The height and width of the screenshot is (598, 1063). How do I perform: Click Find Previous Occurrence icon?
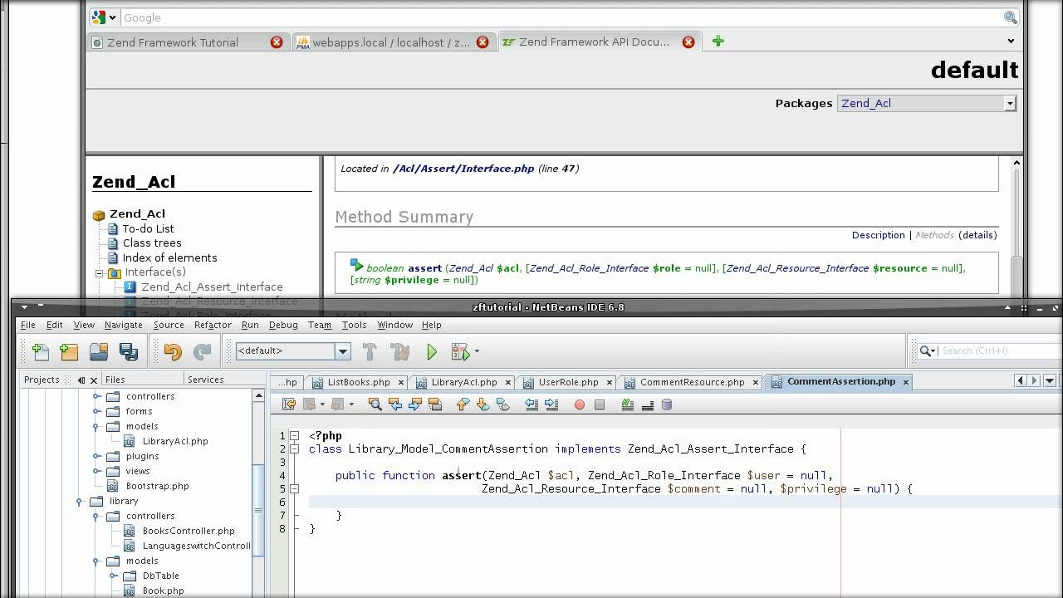(x=394, y=404)
